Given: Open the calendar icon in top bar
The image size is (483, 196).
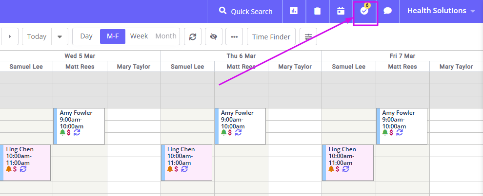Looking at the screenshot, I should point(341,11).
